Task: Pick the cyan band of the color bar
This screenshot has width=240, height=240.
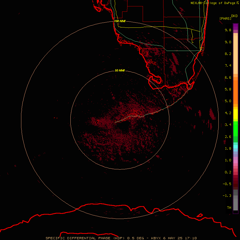Action: 235,147
